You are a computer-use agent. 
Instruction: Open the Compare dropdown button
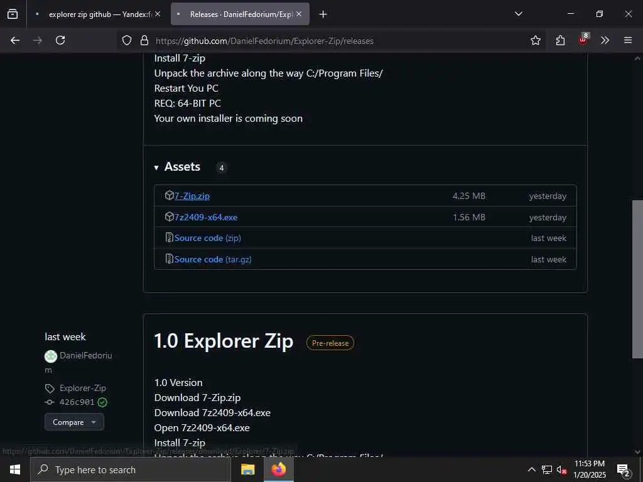[x=74, y=422]
